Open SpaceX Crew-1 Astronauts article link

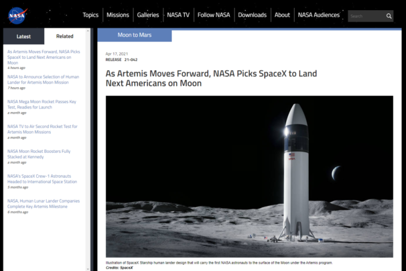pyautogui.click(x=42, y=179)
